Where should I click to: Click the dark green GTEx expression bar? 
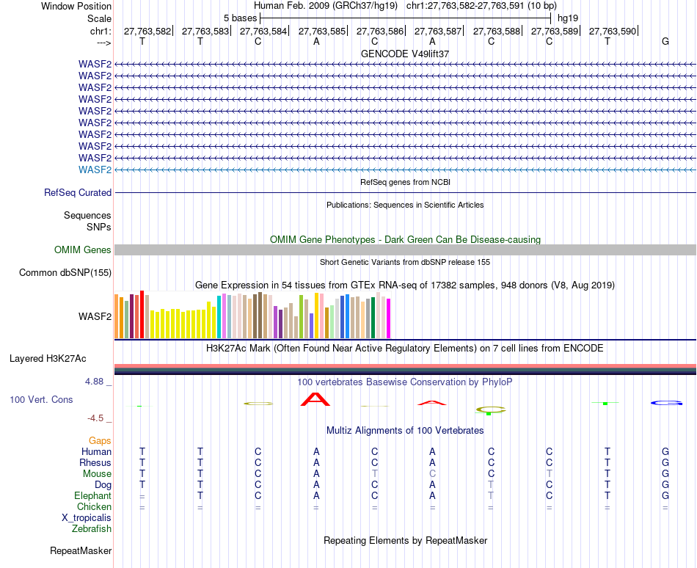coord(373,318)
